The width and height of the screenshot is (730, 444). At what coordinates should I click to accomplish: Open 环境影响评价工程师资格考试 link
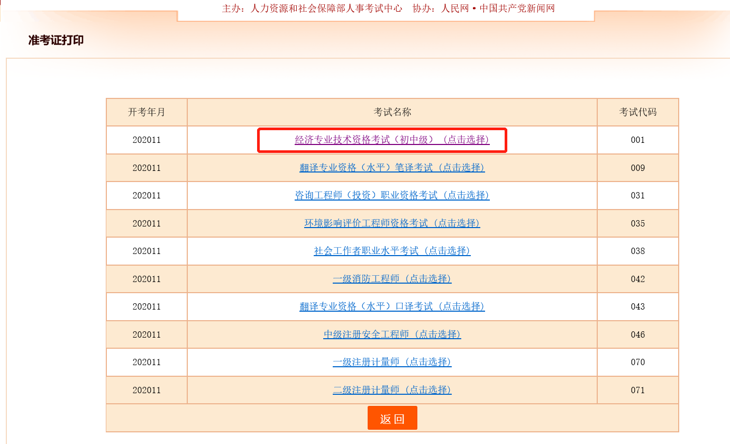pos(392,223)
